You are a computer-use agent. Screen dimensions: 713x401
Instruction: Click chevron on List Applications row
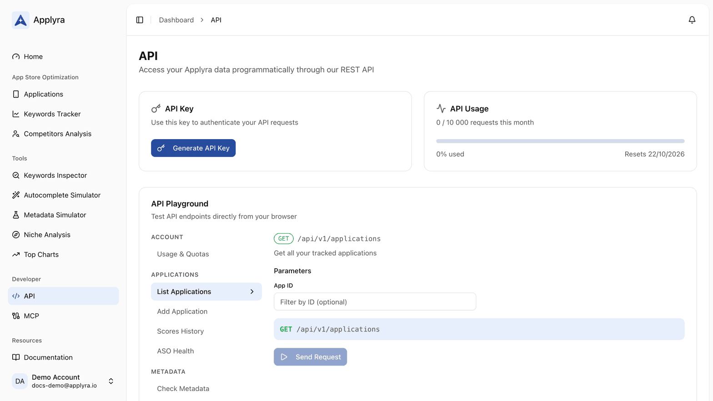252,292
